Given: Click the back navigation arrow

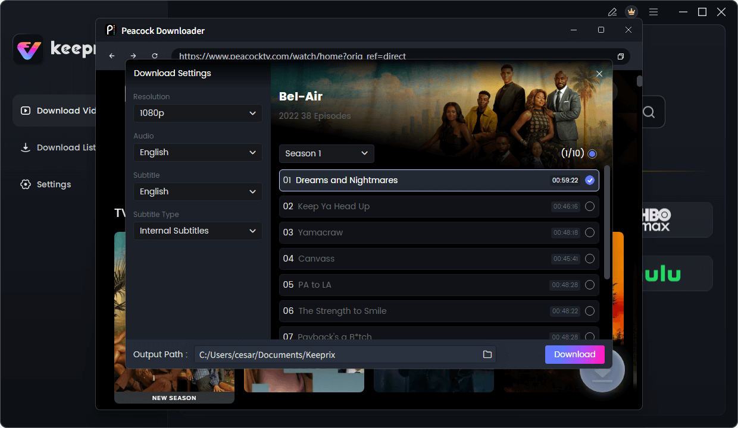Looking at the screenshot, I should [111, 55].
